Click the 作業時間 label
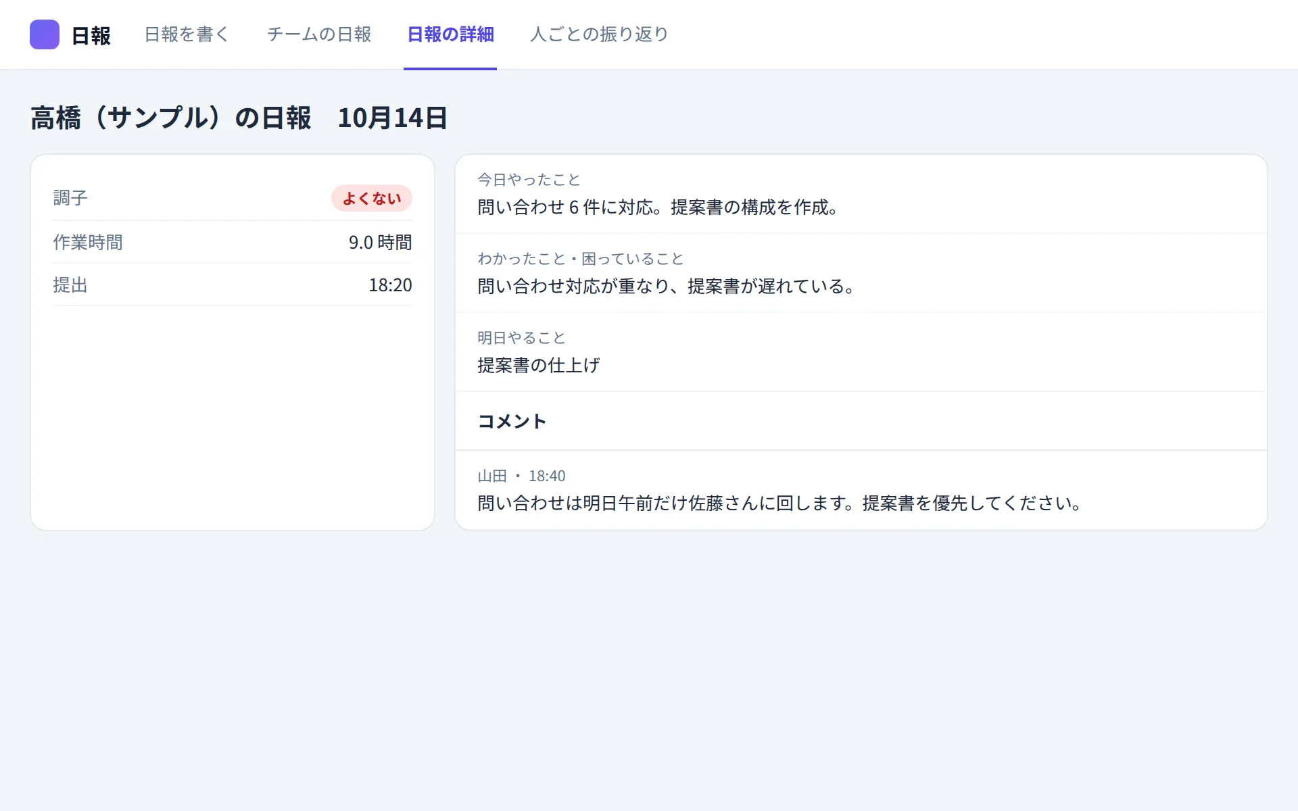The image size is (1298, 811). click(88, 242)
